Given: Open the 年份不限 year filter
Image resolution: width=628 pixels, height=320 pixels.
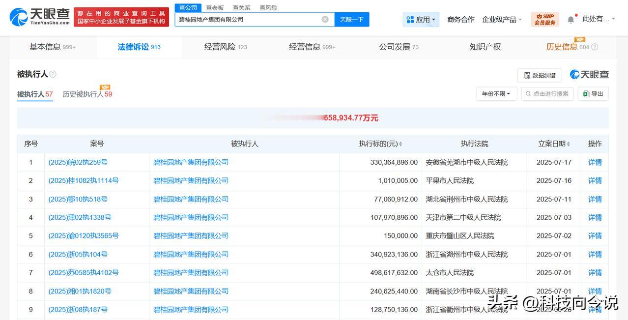Looking at the screenshot, I should point(496,94).
